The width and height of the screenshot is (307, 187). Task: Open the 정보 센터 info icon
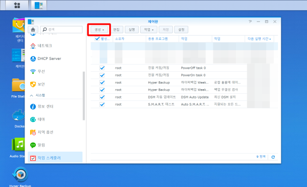pos(33,107)
